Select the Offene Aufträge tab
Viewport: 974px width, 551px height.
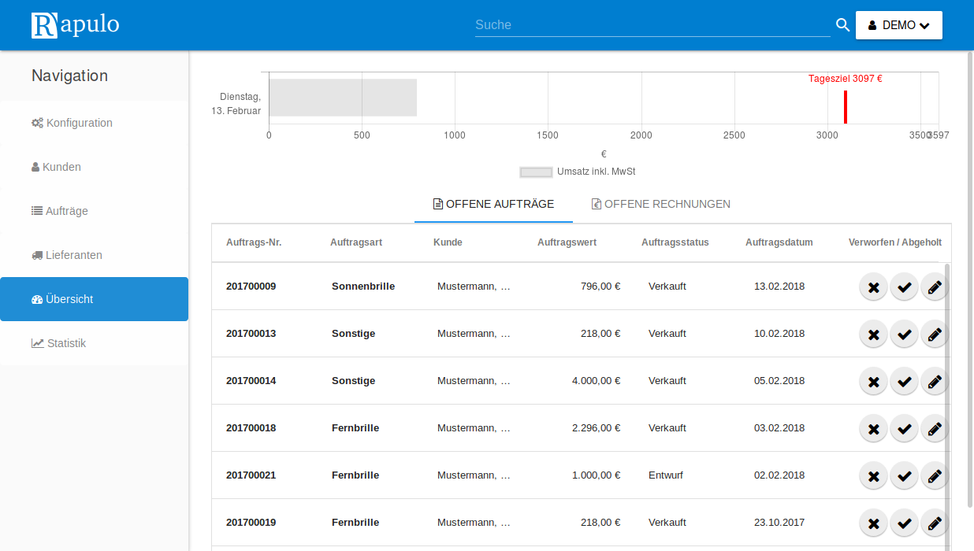point(493,204)
